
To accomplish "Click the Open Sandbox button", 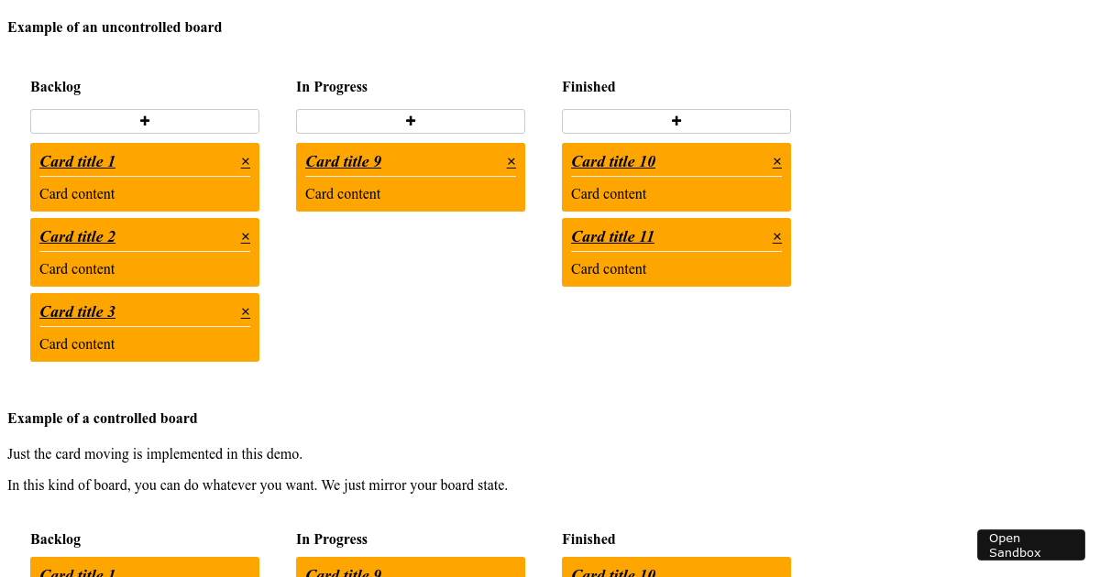I will click(x=1030, y=544).
